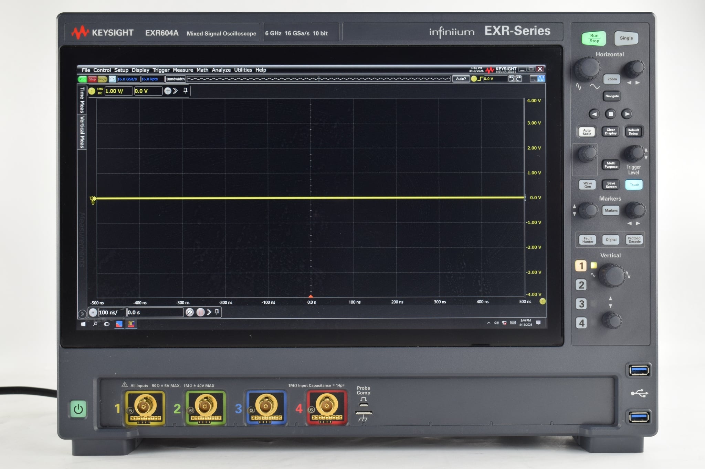Toggle the Auto? trigger sweep button
The width and height of the screenshot is (705, 469).
point(461,79)
